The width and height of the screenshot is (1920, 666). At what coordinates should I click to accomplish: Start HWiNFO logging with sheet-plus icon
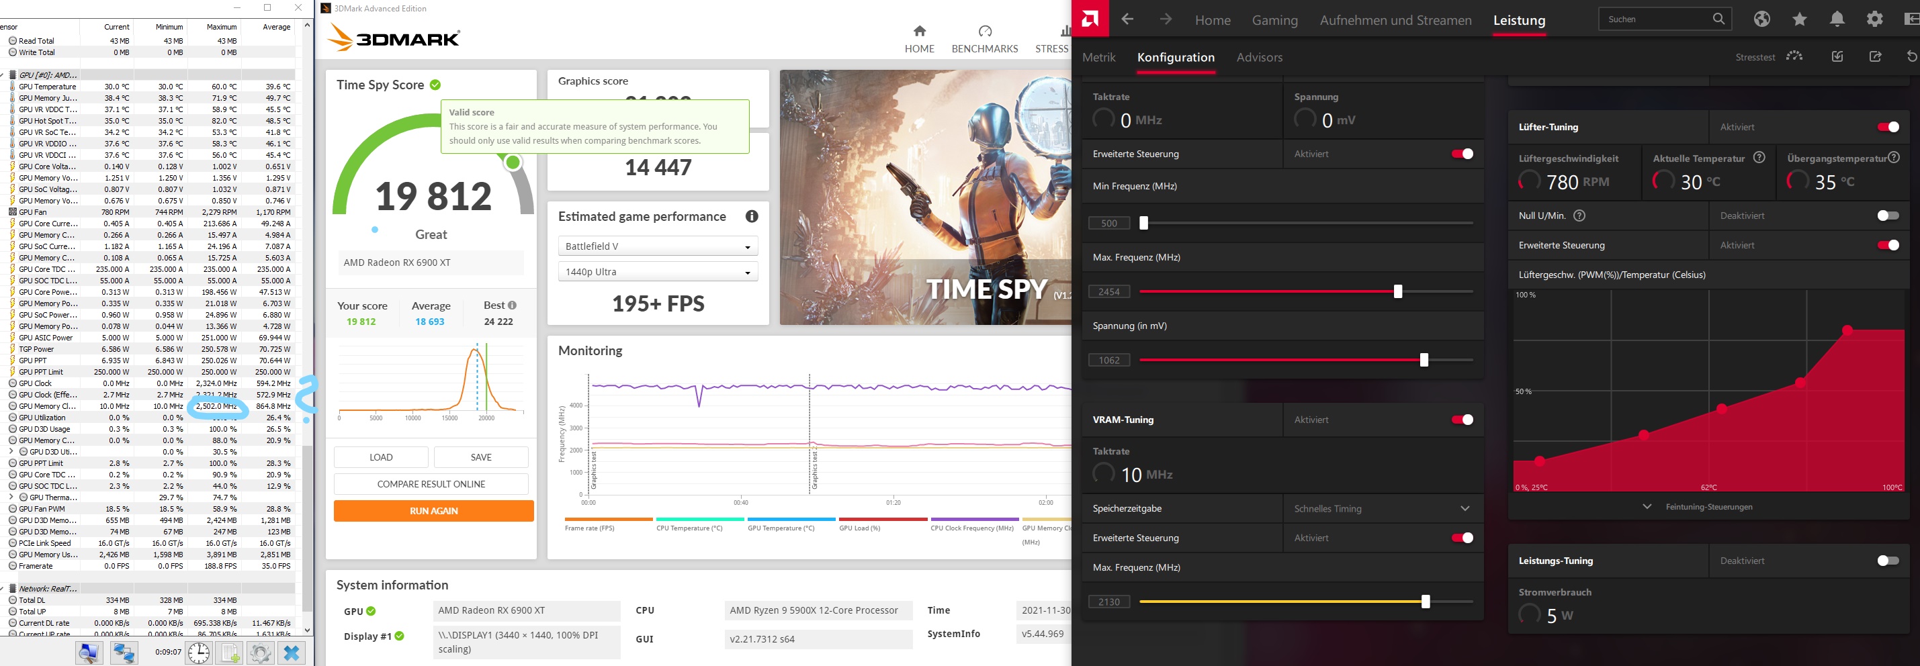tap(230, 653)
